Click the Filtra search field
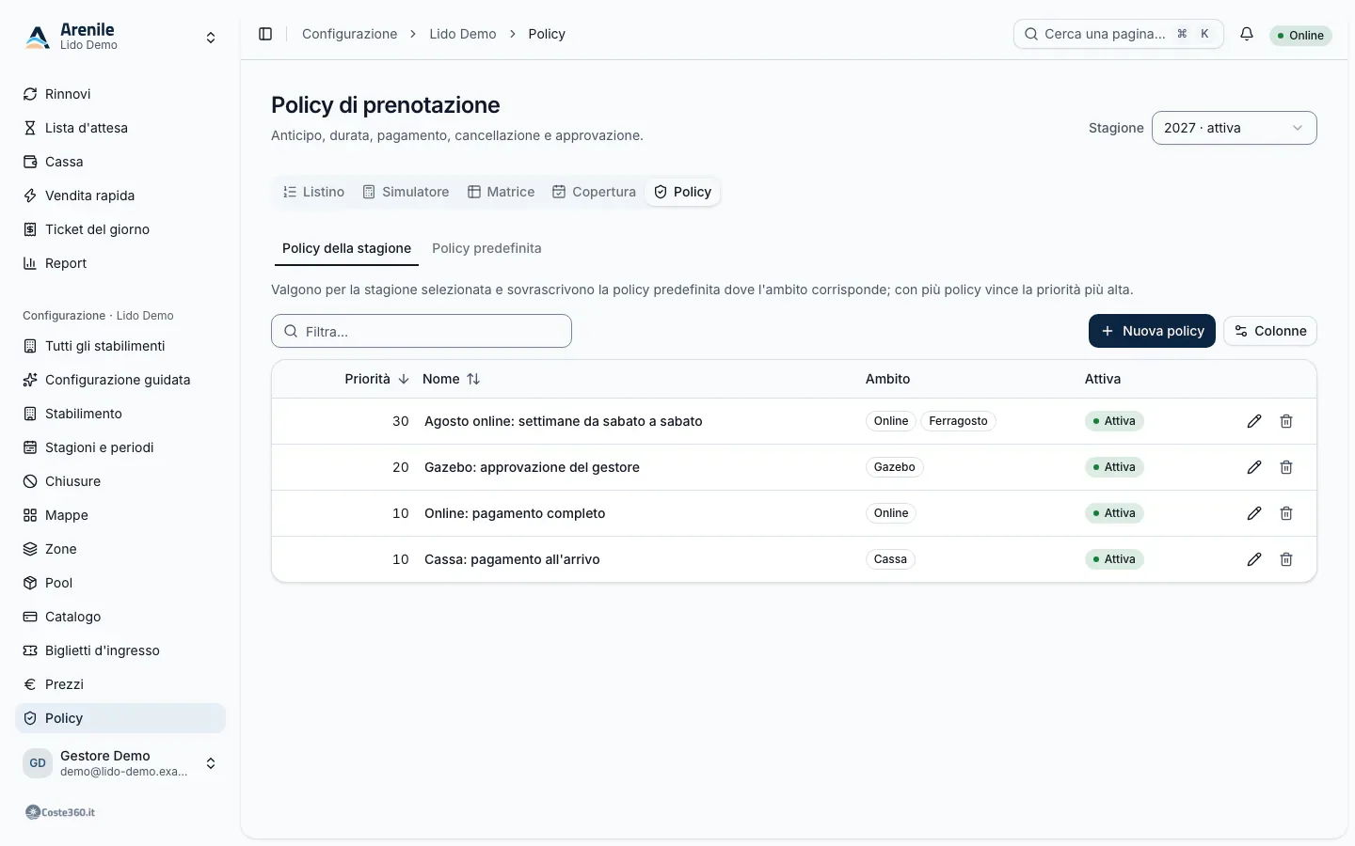 coord(422,331)
